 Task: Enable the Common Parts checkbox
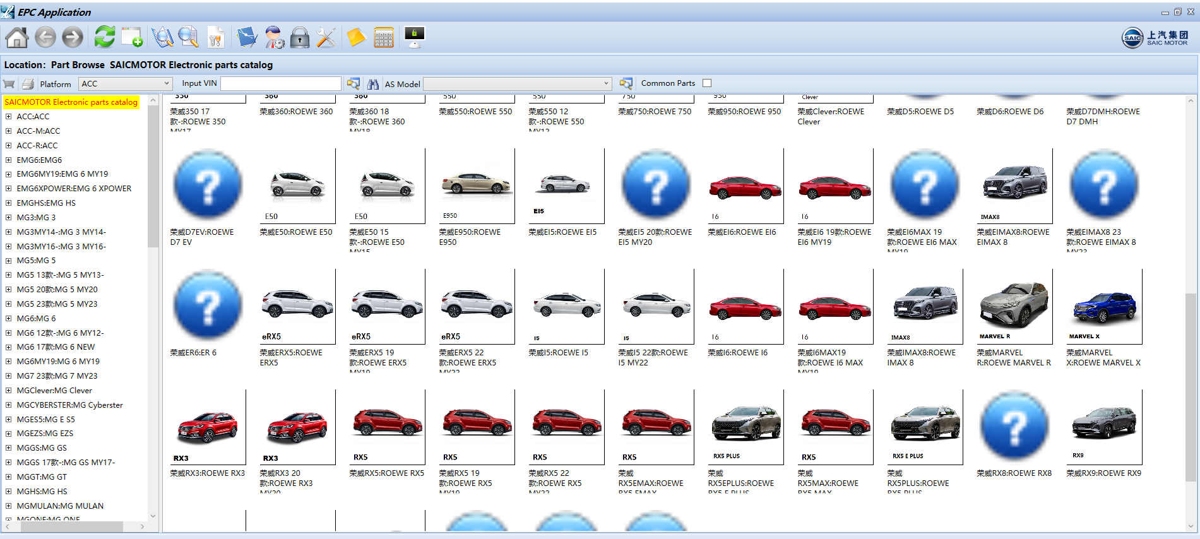(707, 83)
